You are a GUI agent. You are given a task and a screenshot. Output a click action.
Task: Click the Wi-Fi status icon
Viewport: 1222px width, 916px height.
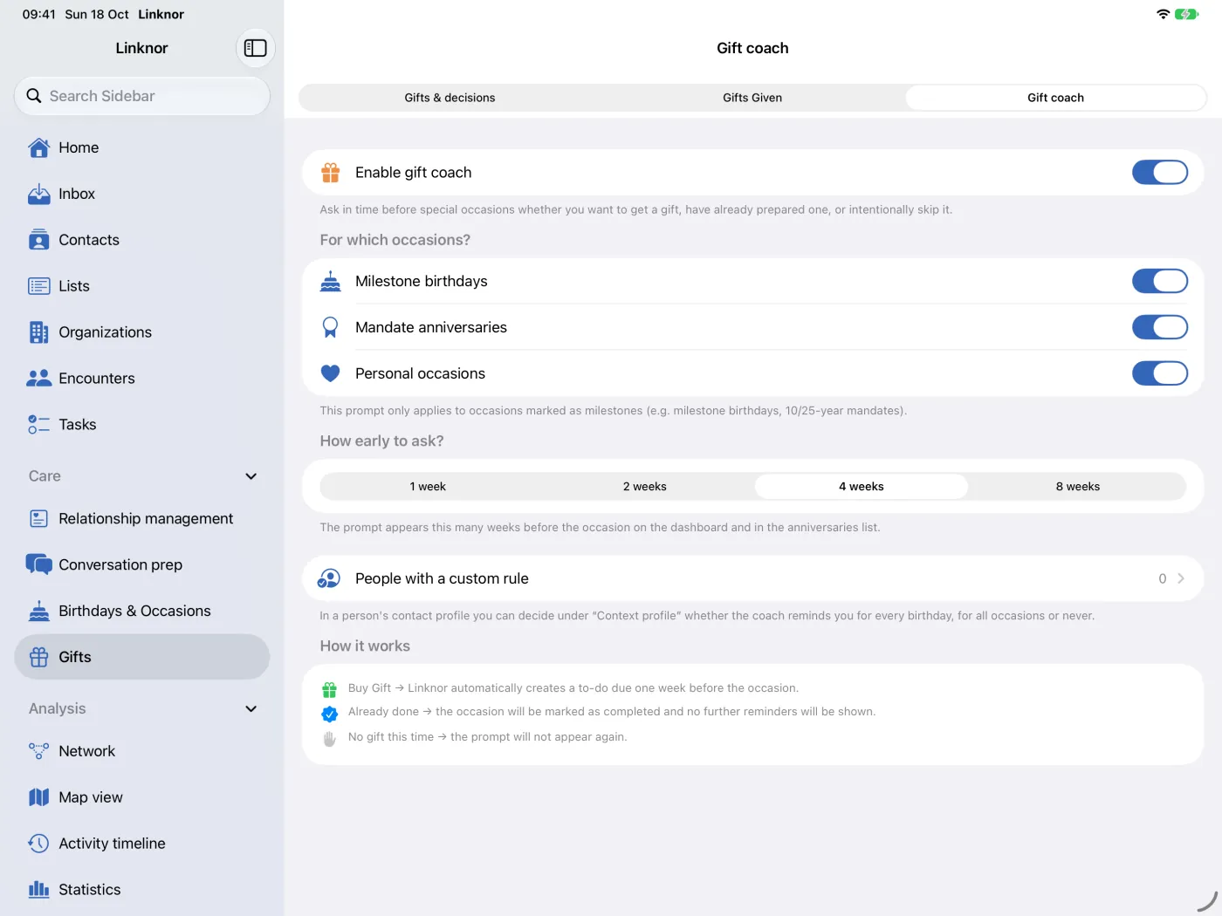pos(1163,14)
